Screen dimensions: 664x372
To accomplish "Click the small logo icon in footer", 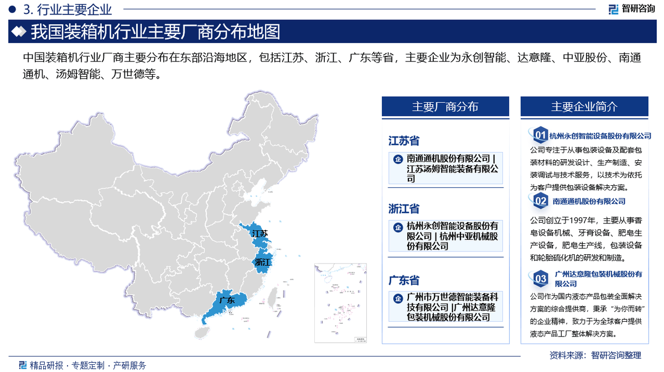I will tap(23, 365).
